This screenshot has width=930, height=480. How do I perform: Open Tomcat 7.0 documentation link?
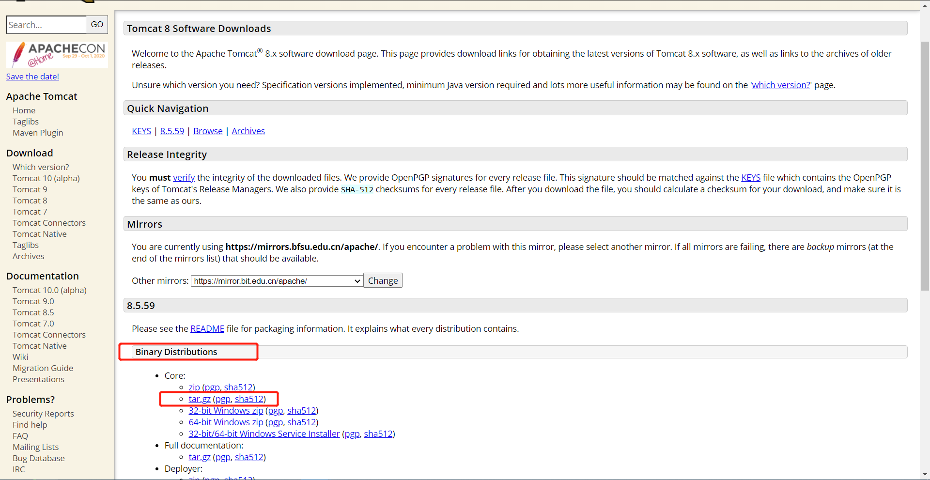[x=33, y=324]
